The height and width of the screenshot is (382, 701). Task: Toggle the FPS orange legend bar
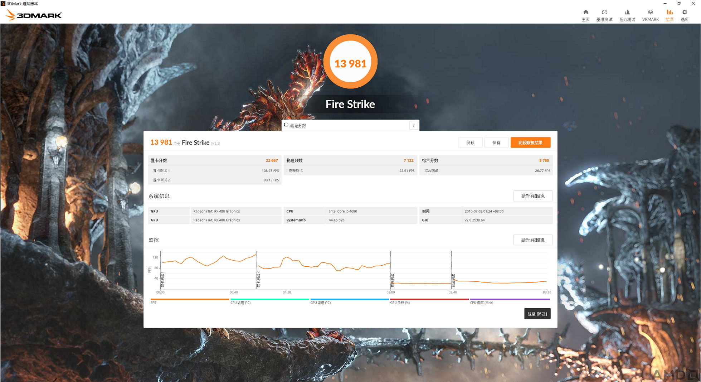[190, 299]
